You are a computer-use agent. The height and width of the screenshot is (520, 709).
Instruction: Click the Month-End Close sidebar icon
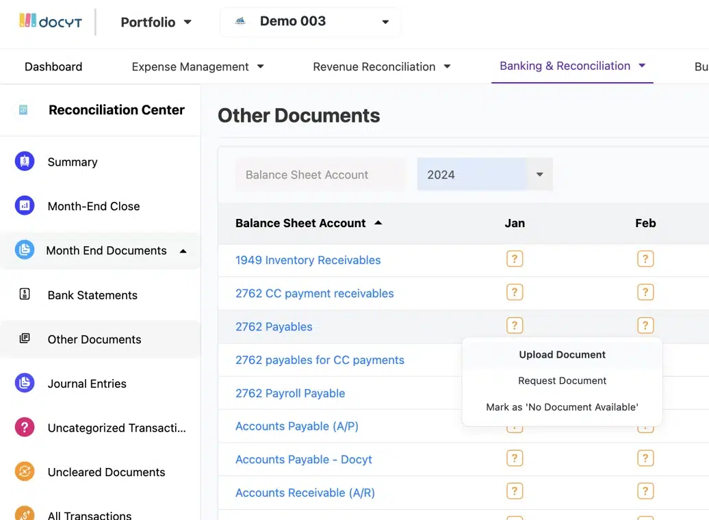coord(24,206)
